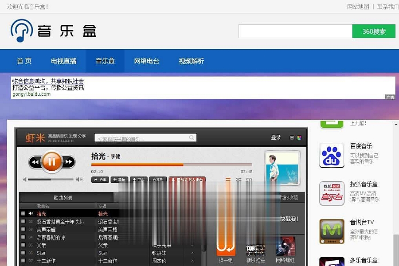Viewport: 399px width, 266px height.
Task: Remove the Star row with its x
Action: point(192,253)
